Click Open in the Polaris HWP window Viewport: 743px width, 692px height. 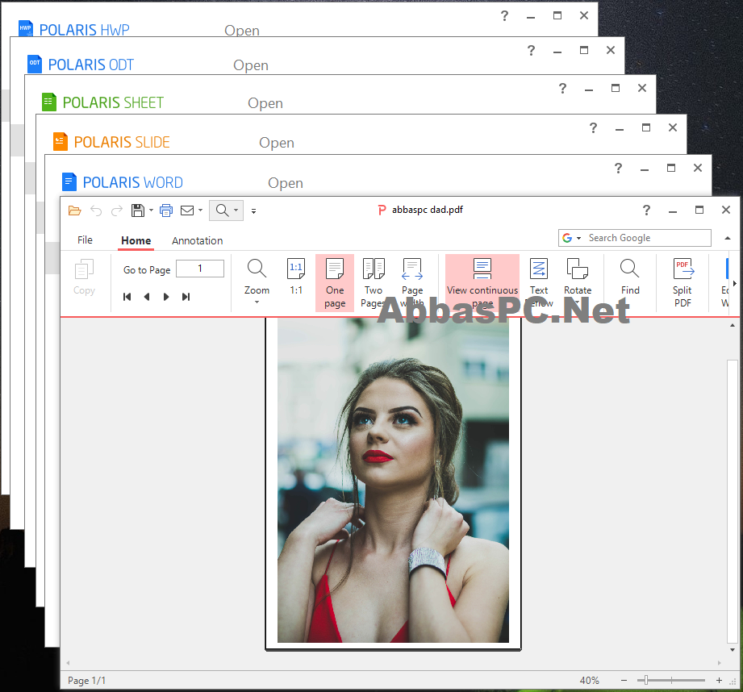pos(242,31)
